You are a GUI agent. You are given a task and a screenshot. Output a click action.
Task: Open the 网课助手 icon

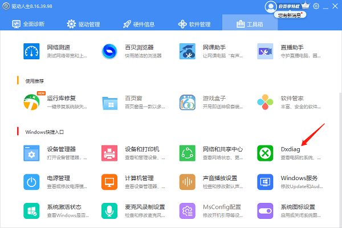(187, 51)
